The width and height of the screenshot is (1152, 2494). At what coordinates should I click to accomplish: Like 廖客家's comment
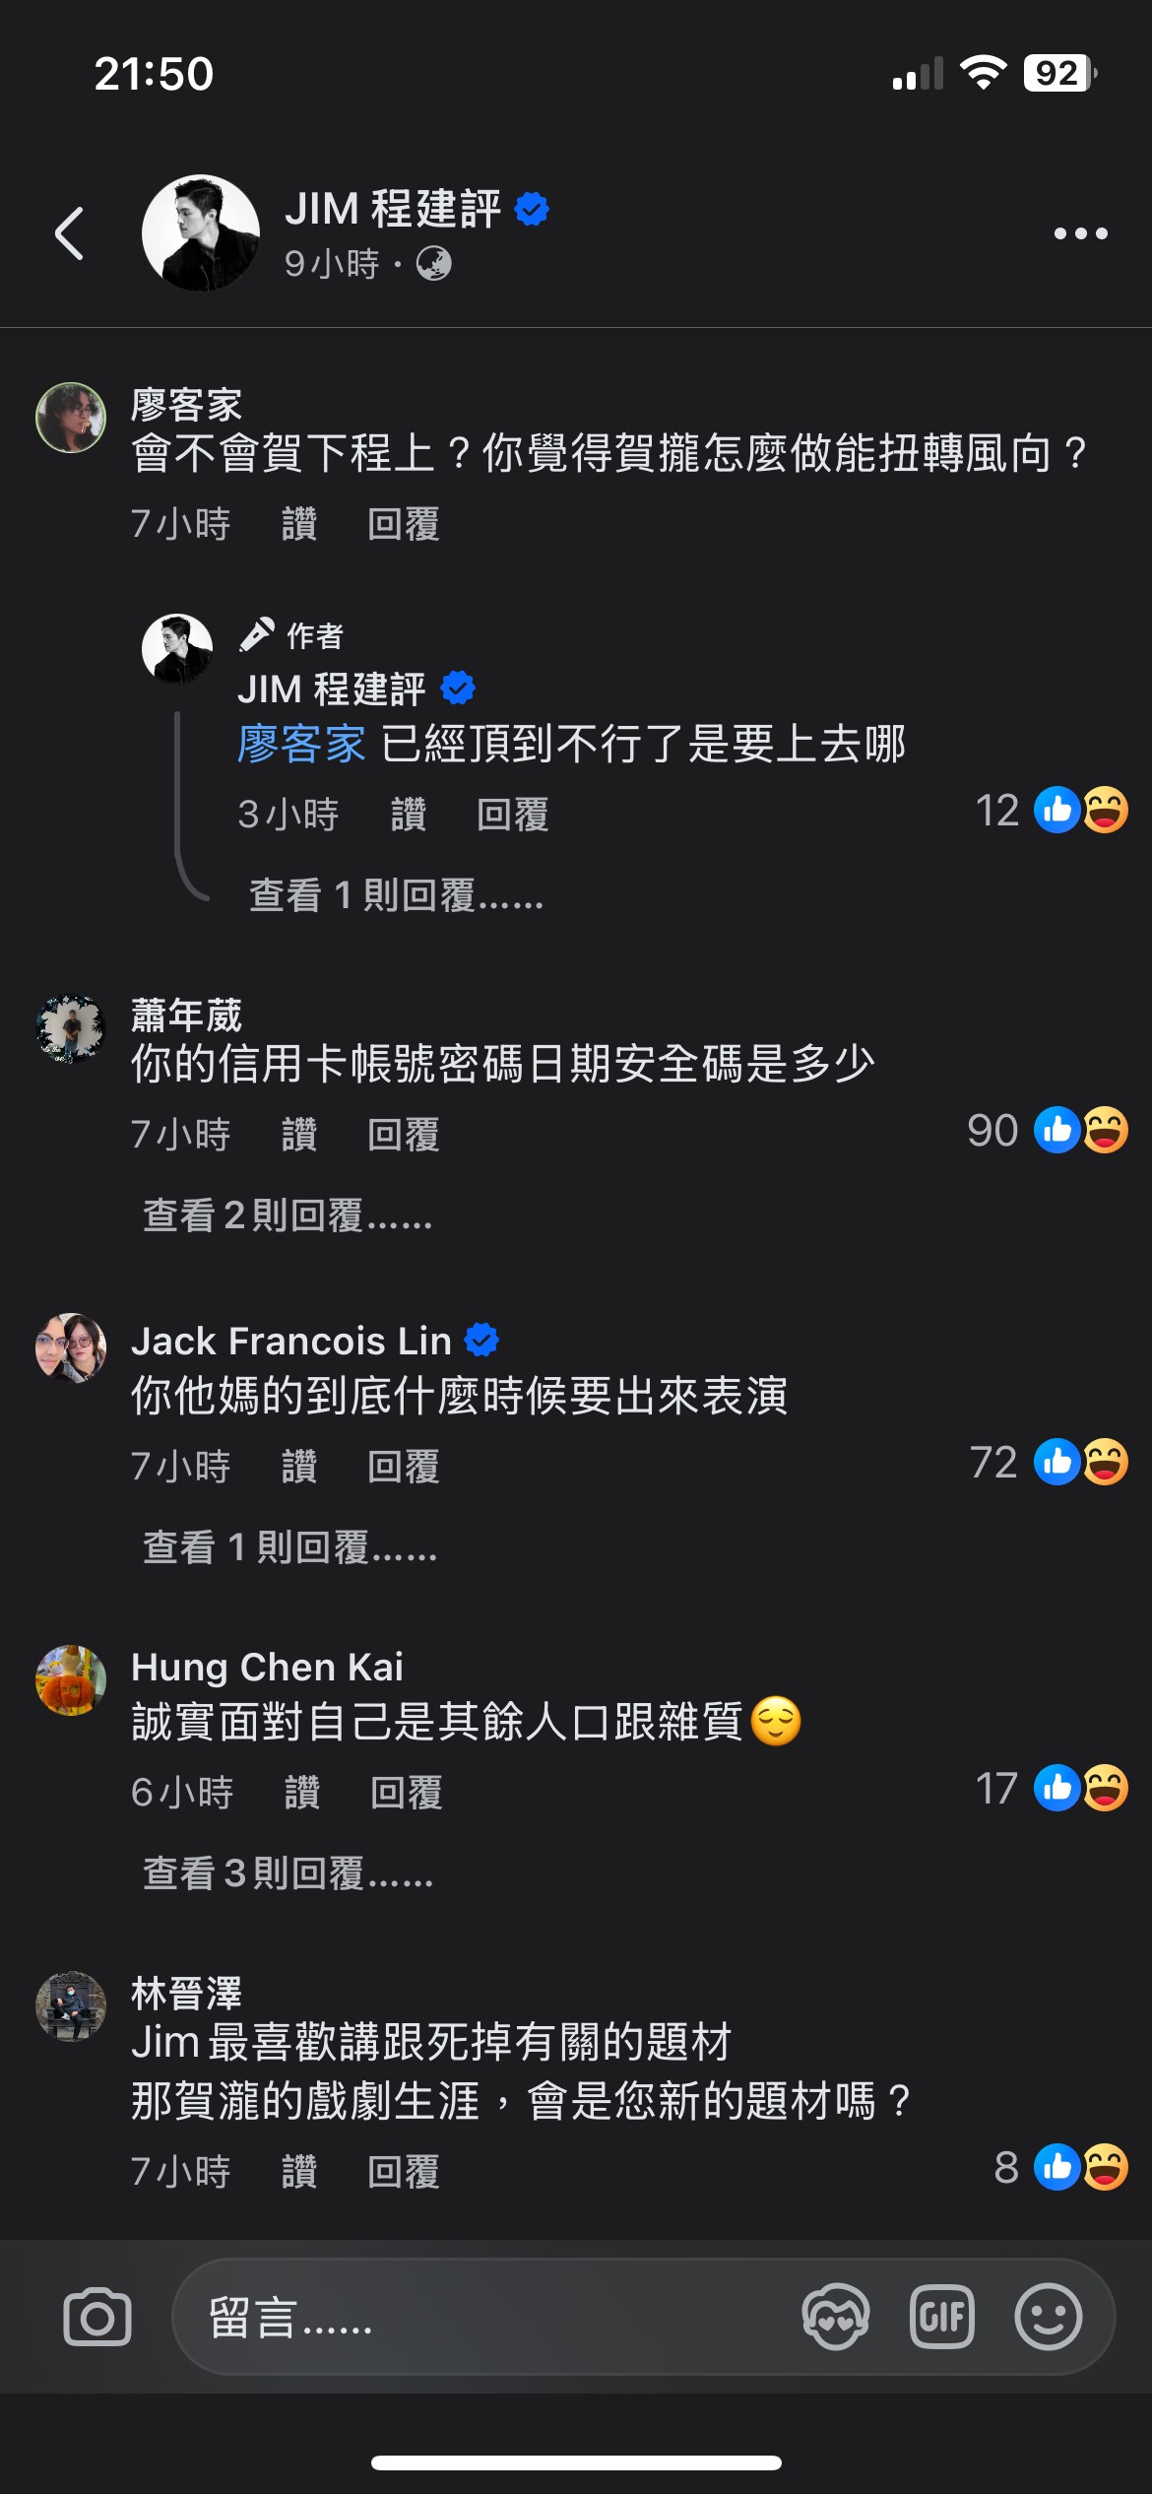(299, 524)
